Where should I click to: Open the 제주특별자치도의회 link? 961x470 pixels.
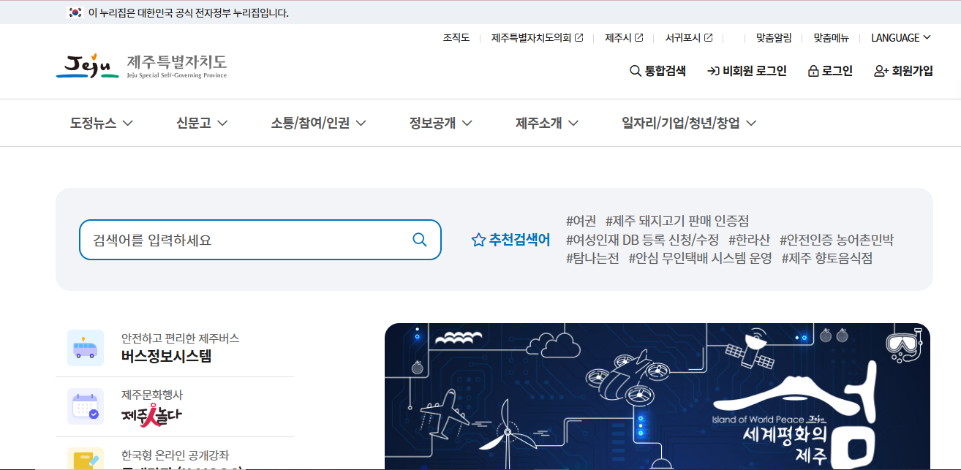tap(538, 38)
